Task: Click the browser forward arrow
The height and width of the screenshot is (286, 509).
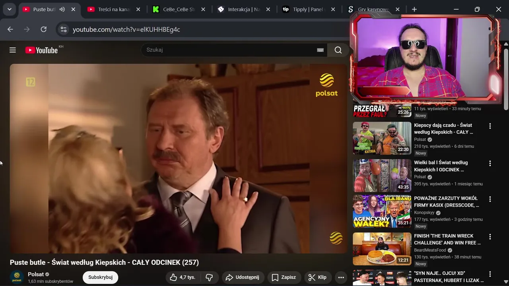Action: pos(27,29)
